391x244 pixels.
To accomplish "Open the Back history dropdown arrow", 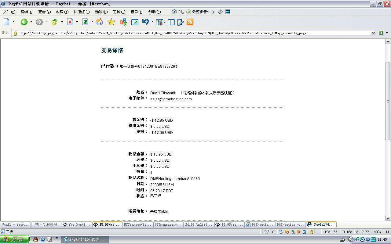I will 31,22.
